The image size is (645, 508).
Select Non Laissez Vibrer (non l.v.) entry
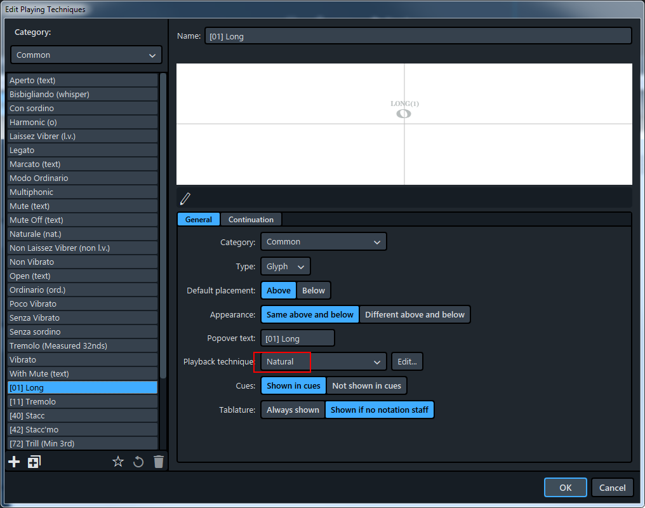(83, 248)
